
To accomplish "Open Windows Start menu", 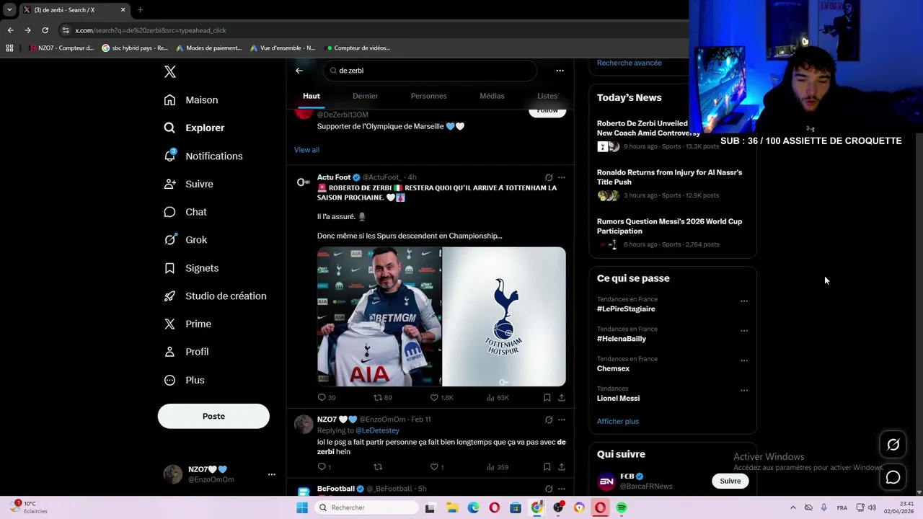I will [302, 507].
